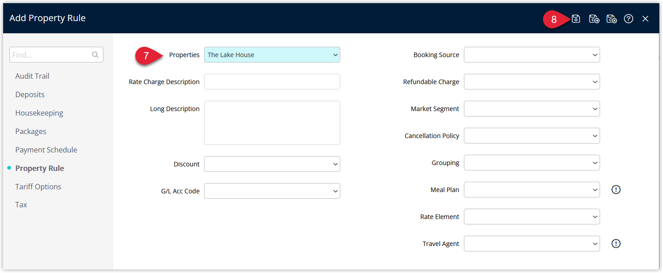Open the Rate Element dropdown
Image resolution: width=663 pixels, height=273 pixels.
pos(532,217)
